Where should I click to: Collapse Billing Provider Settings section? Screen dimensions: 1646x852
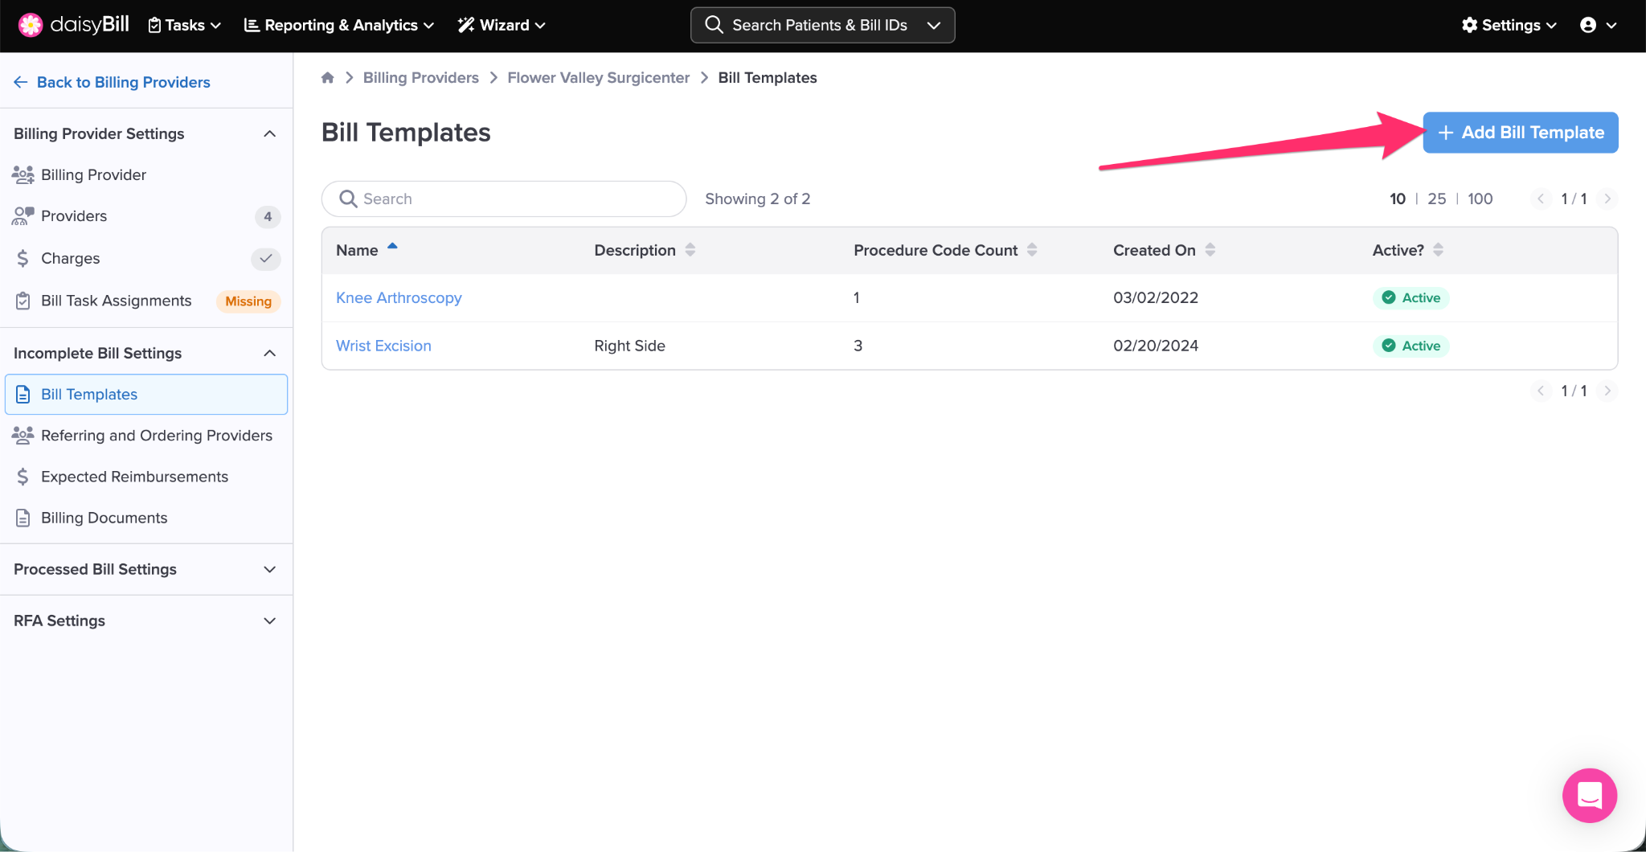(269, 133)
